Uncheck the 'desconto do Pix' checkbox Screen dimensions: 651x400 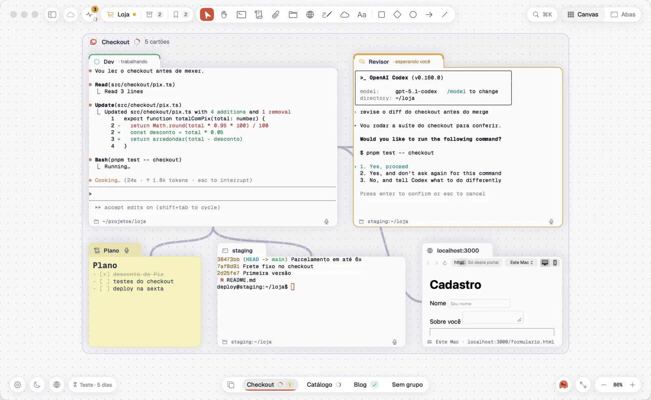pyautogui.click(x=105, y=274)
